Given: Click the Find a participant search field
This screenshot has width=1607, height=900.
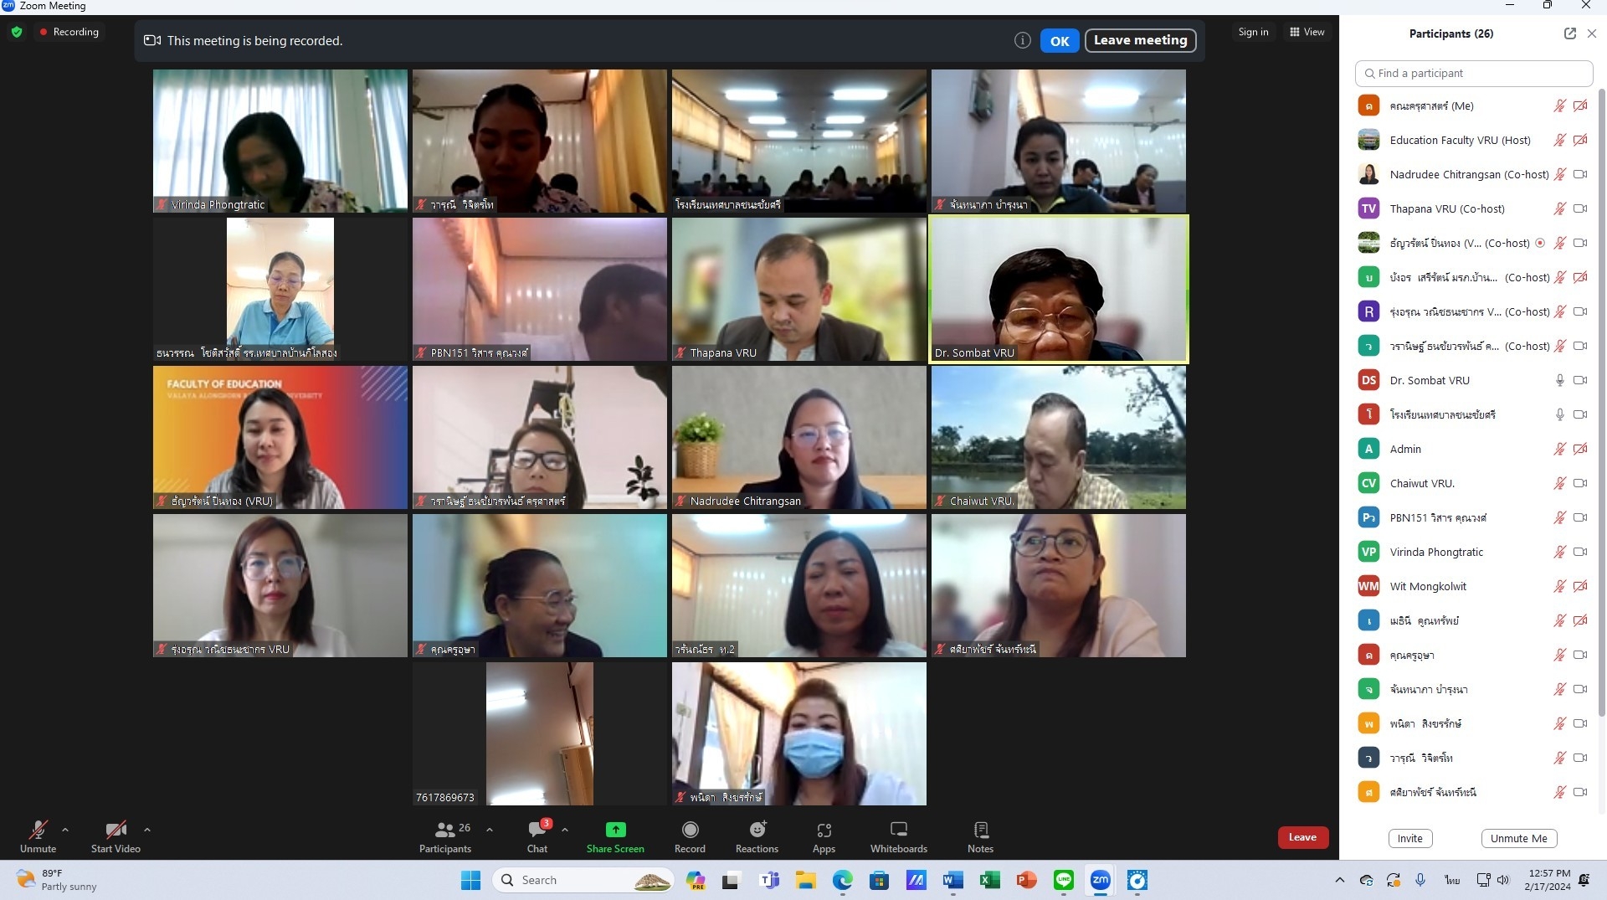Looking at the screenshot, I should (x=1473, y=74).
